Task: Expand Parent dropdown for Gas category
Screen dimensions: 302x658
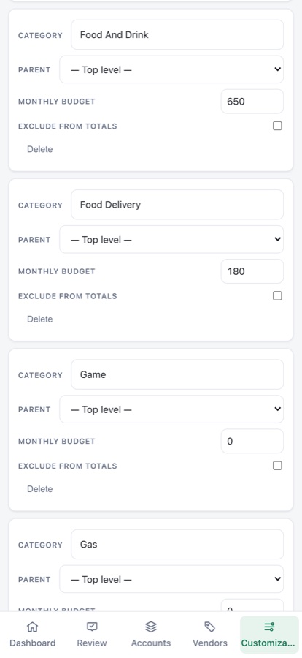Action: (x=171, y=579)
